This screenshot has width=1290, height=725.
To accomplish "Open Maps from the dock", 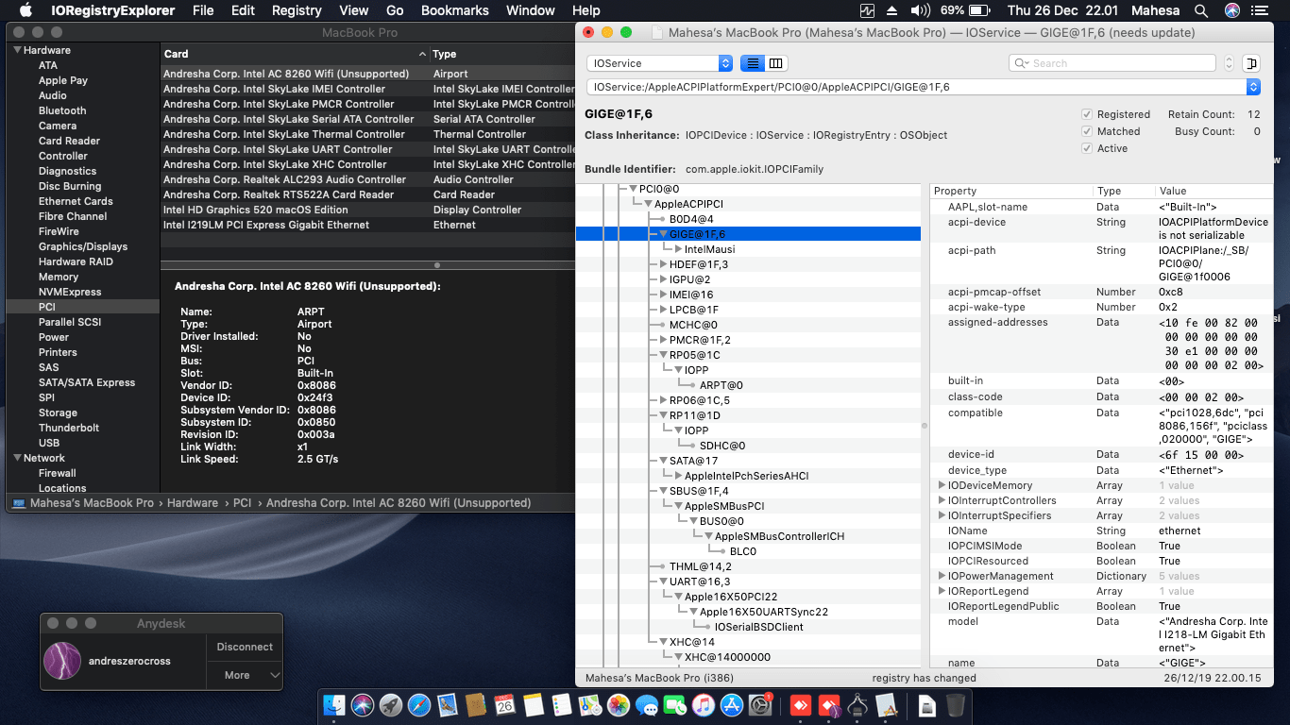I will 590,704.
